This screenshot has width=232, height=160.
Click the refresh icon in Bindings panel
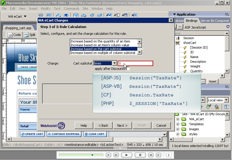228,27
